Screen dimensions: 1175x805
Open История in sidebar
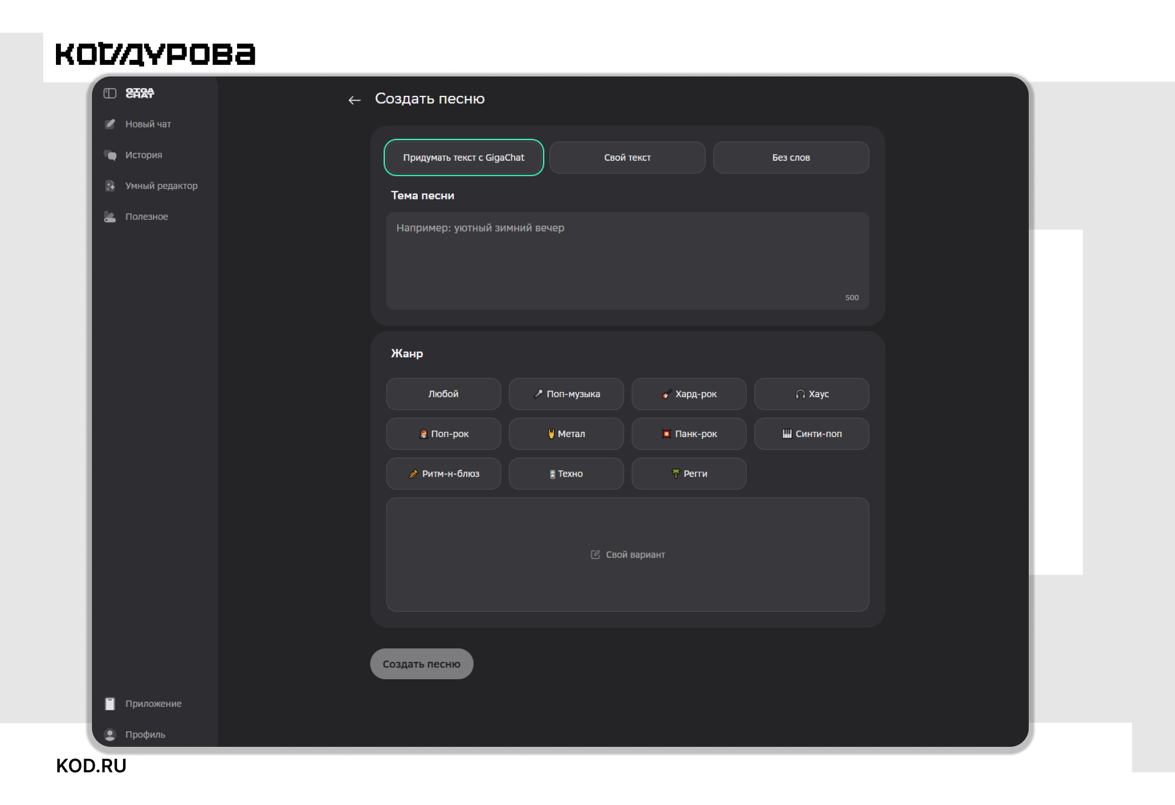tap(143, 155)
